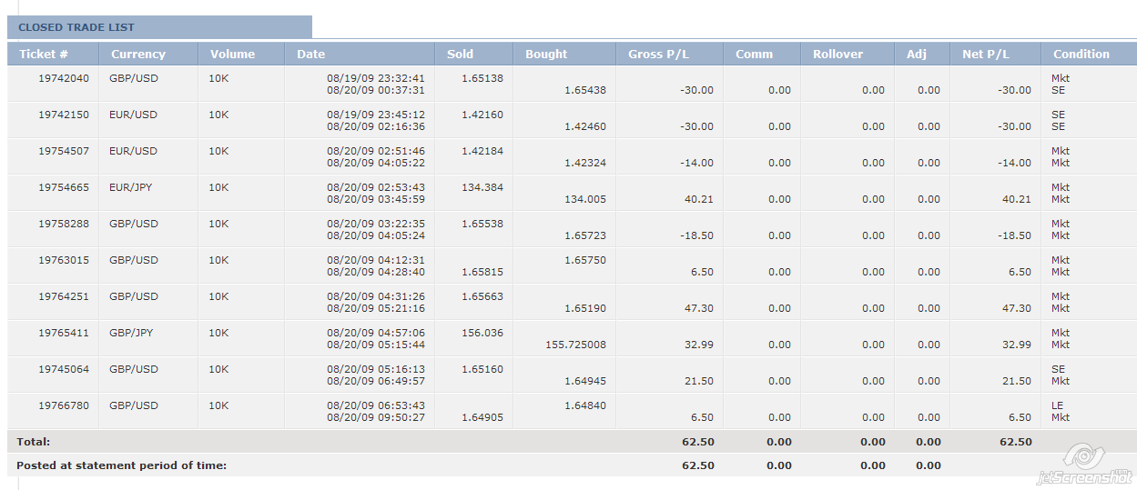Select the Closed Trade List header tab
Screen dimensions: 1137x490
pos(76,27)
